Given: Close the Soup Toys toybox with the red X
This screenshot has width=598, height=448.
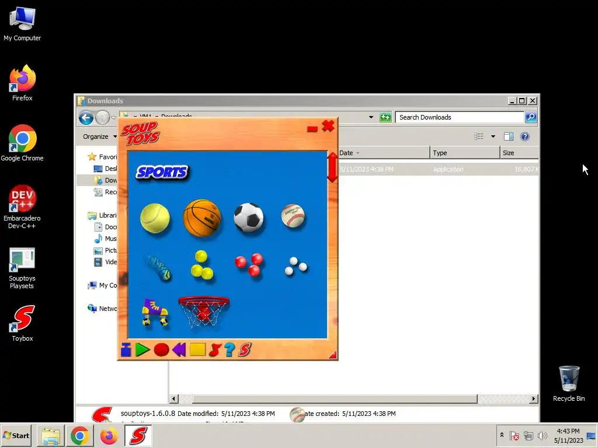Looking at the screenshot, I should click(x=328, y=126).
